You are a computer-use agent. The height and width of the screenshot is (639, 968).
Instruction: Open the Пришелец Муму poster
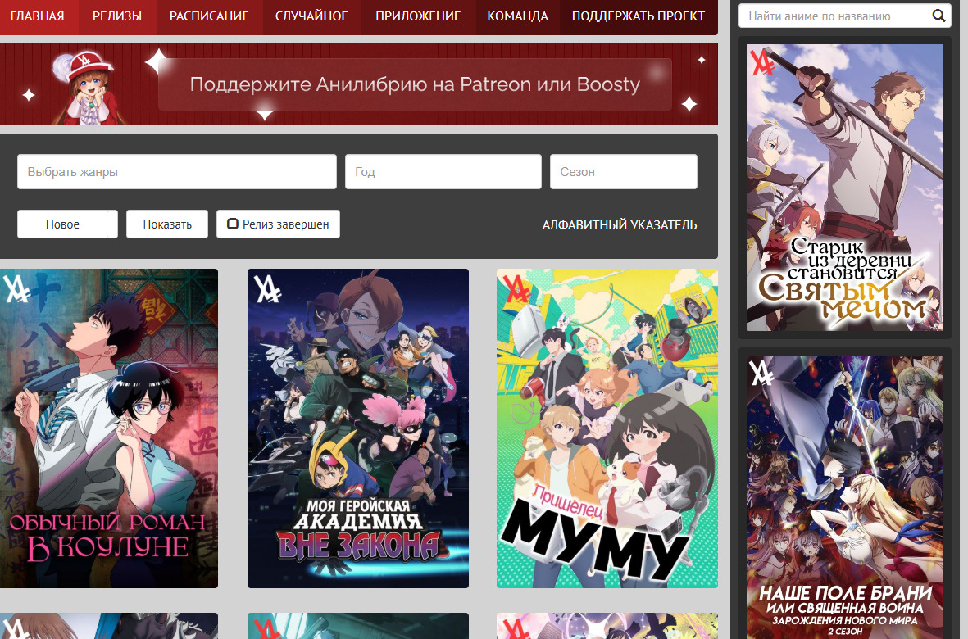607,428
